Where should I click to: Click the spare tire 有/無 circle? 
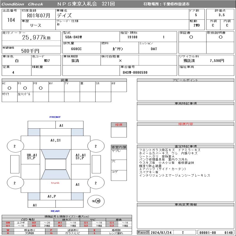(96, 201)
